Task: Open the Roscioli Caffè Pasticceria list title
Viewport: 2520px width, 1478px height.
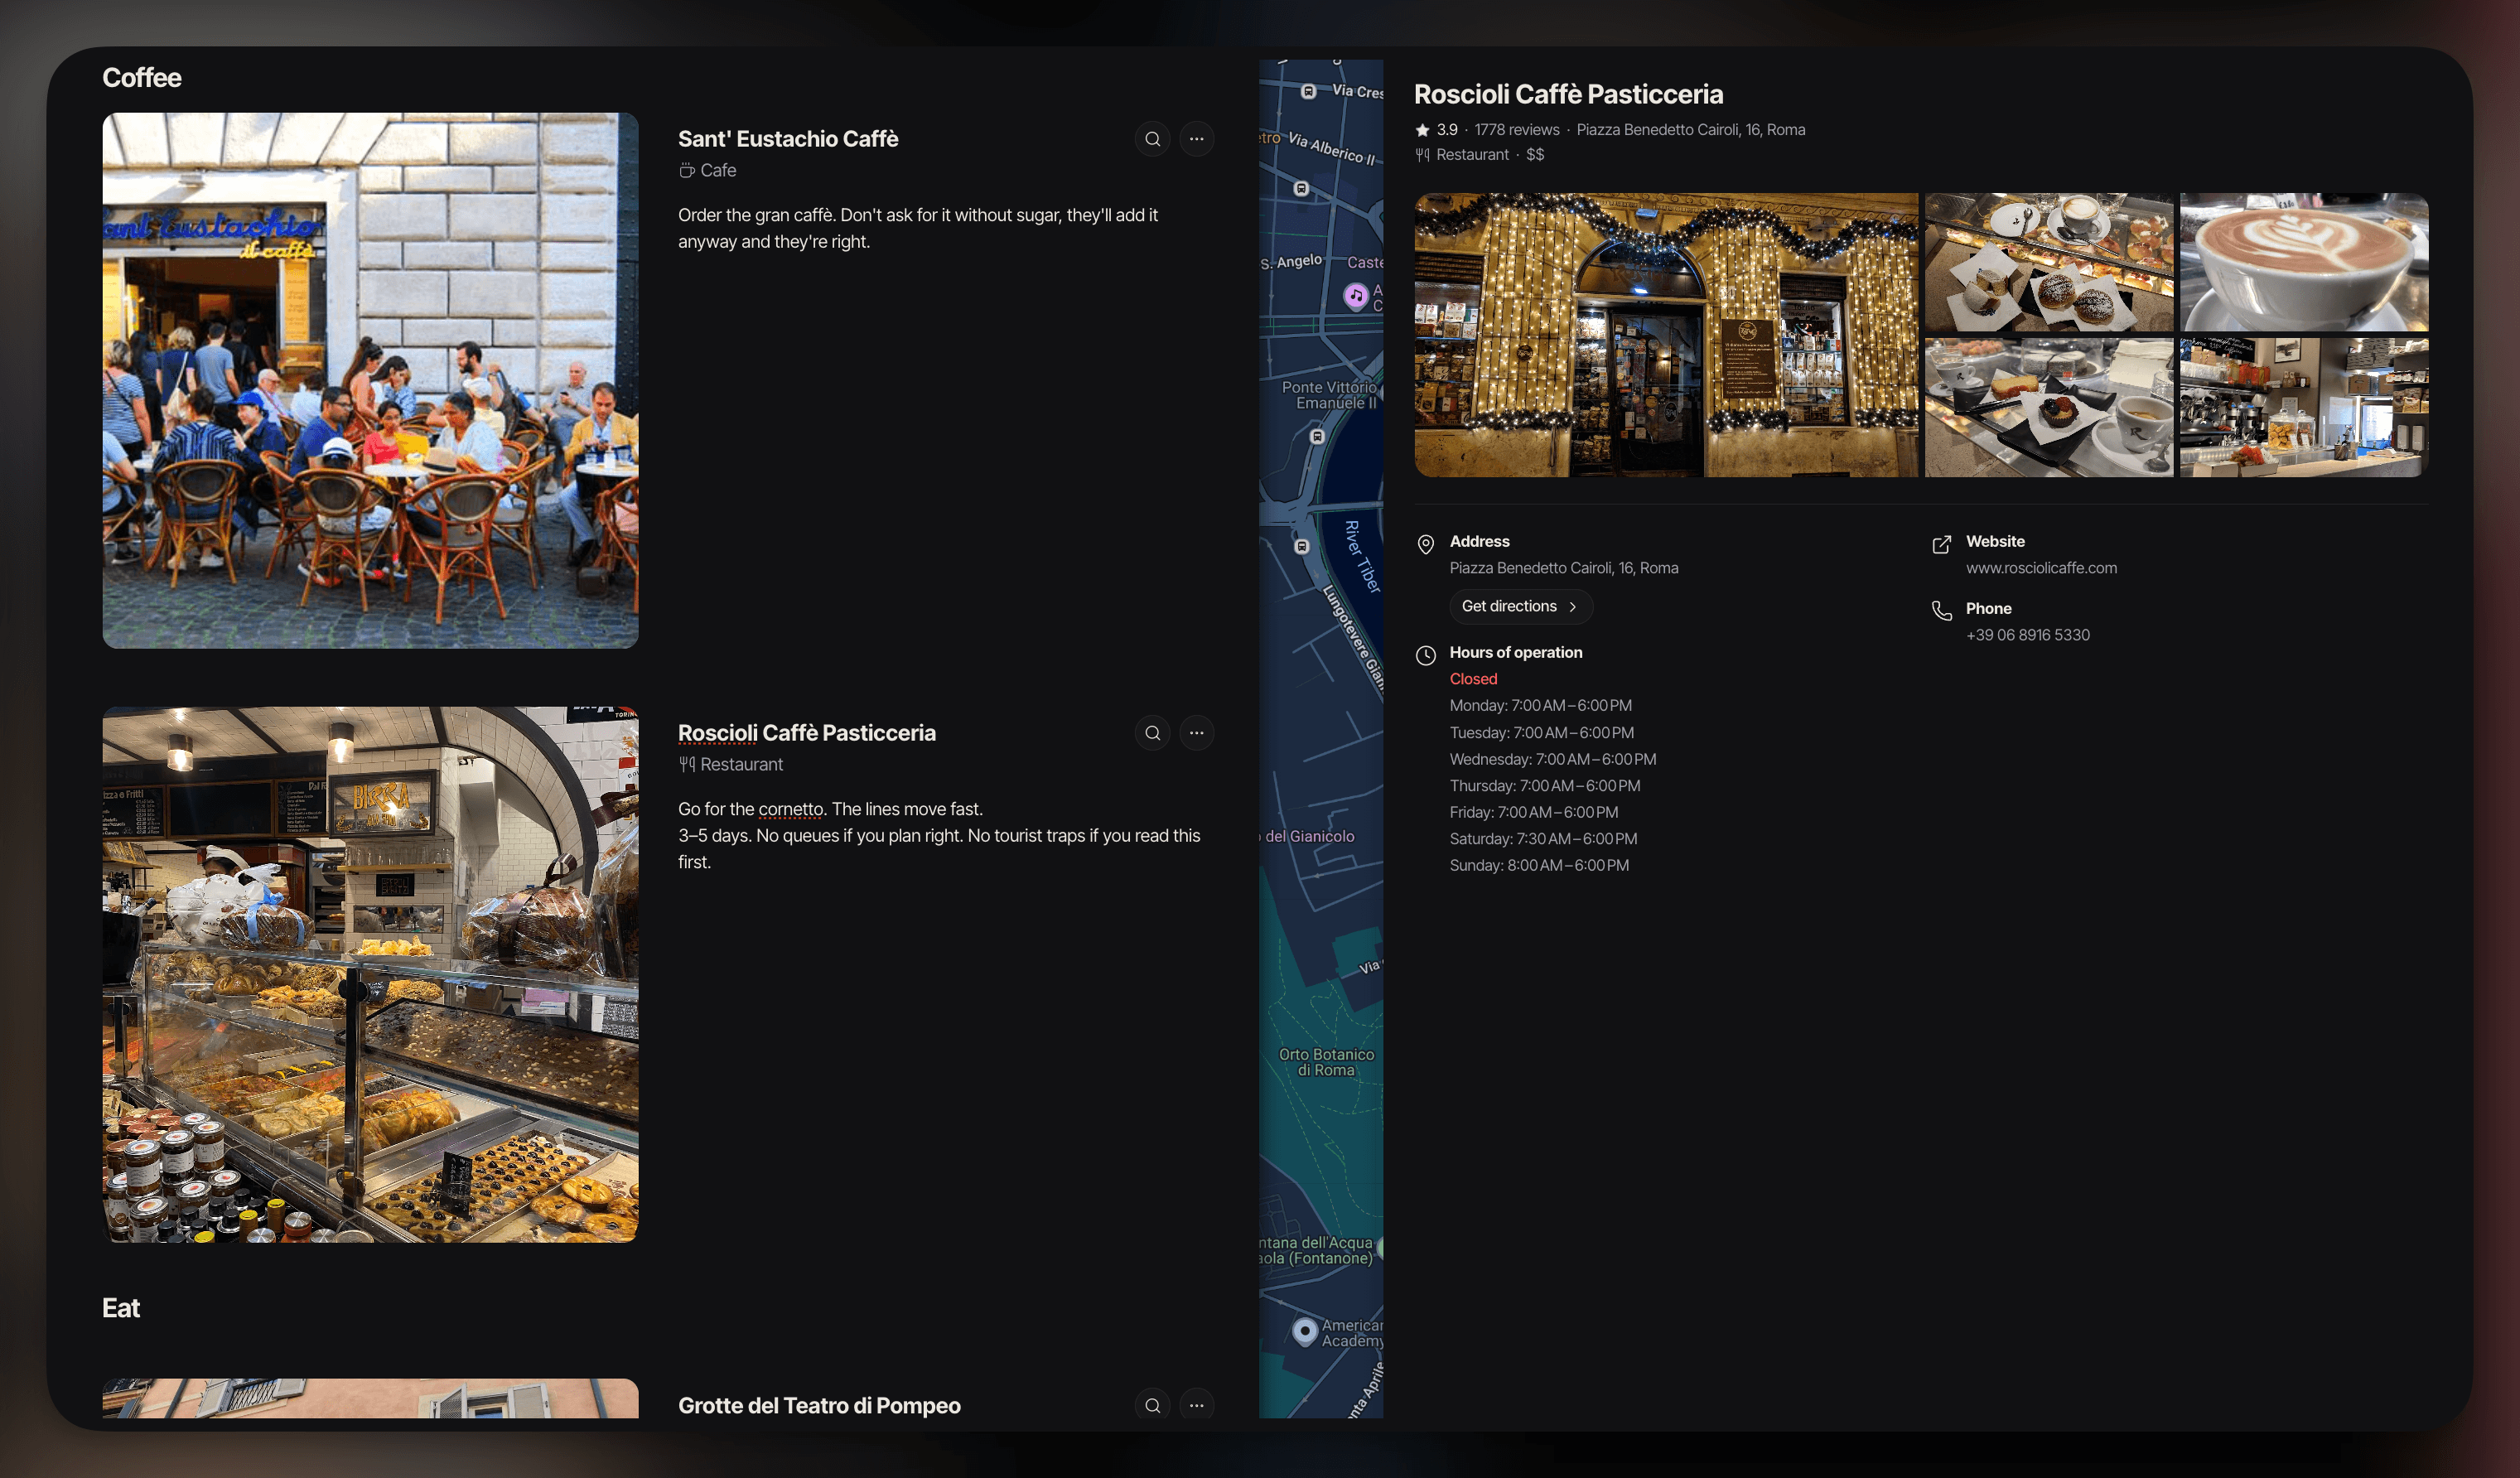Action: [807, 733]
